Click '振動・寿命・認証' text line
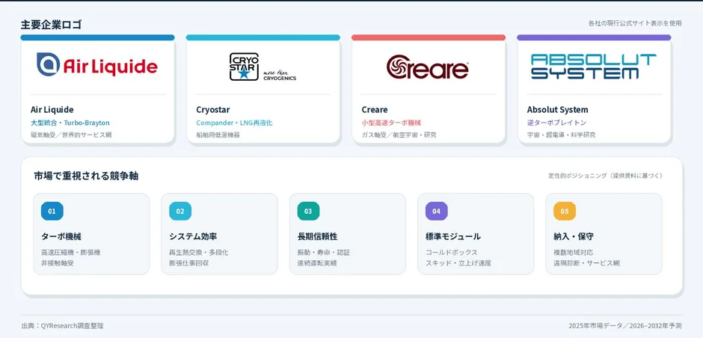The image size is (703, 338). coord(324,253)
